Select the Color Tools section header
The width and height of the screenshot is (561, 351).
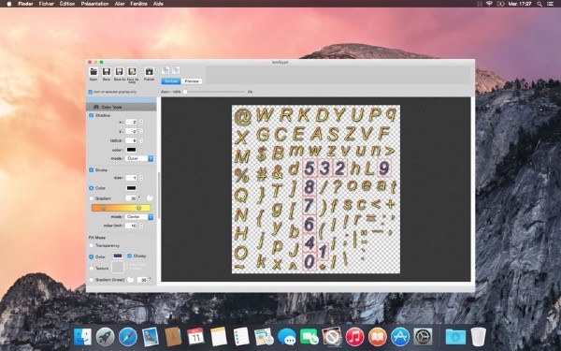tap(122, 107)
